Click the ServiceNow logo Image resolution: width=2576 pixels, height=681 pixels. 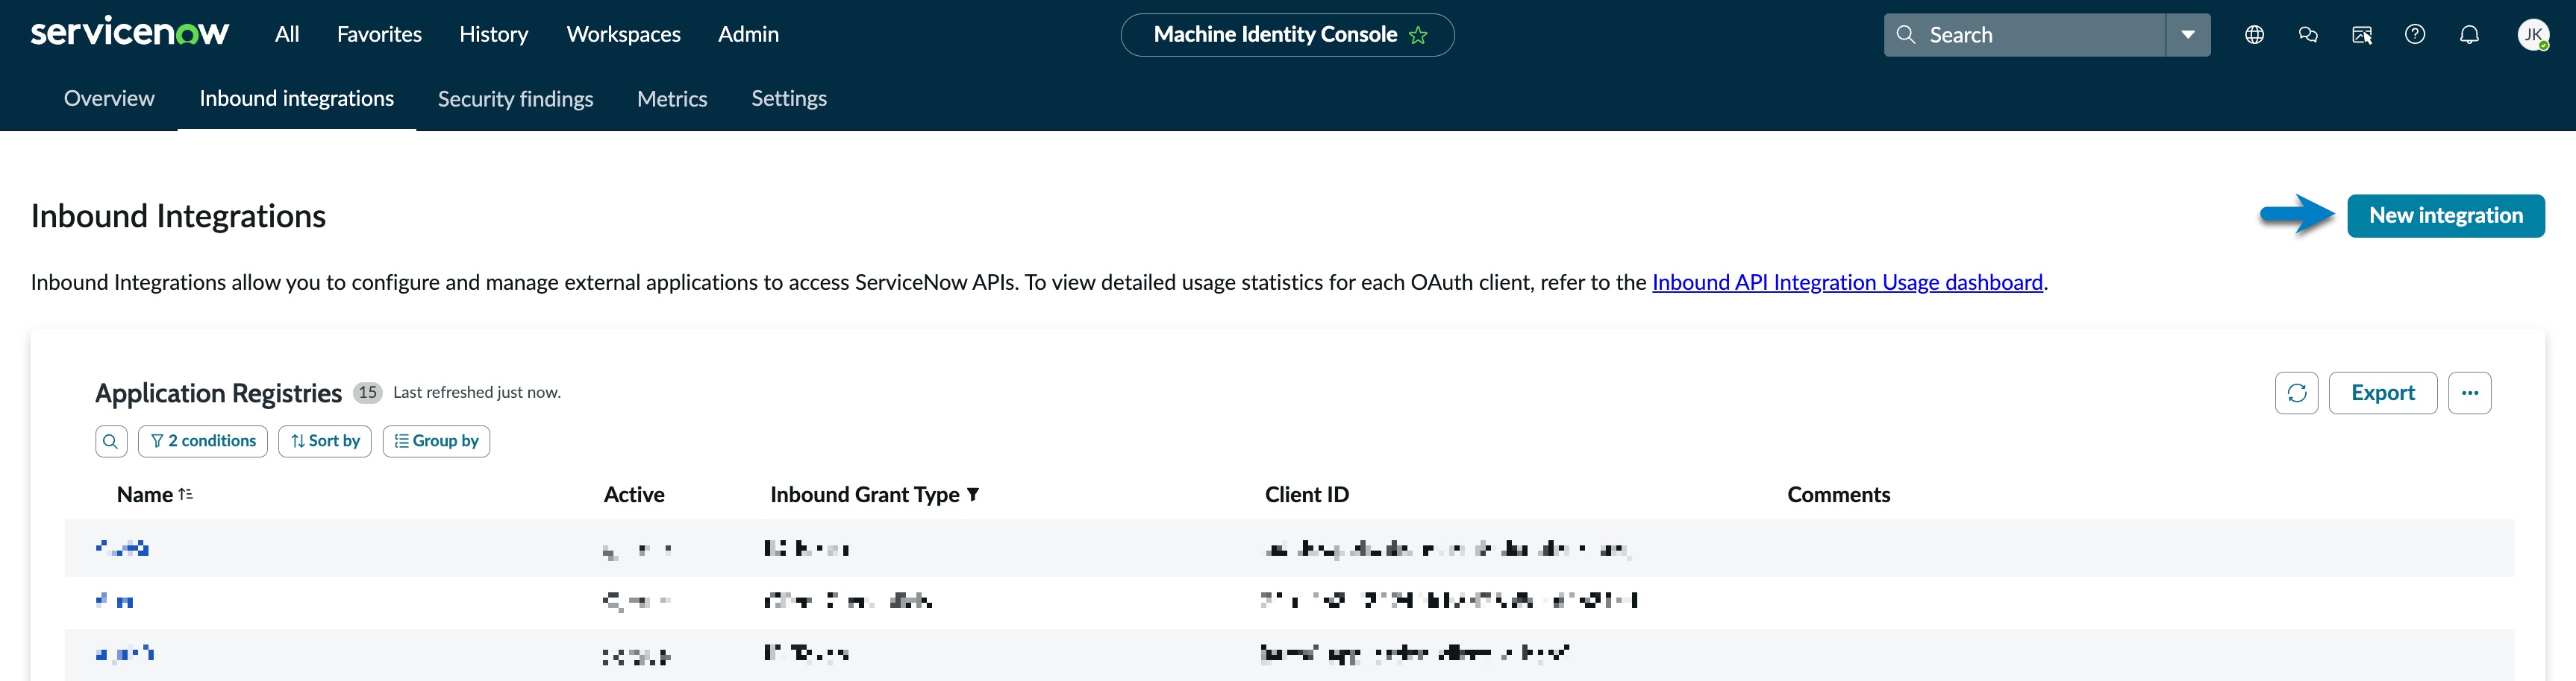pyautogui.click(x=130, y=33)
